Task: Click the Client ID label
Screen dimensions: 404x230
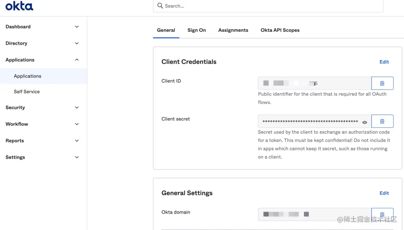Action: (x=171, y=81)
